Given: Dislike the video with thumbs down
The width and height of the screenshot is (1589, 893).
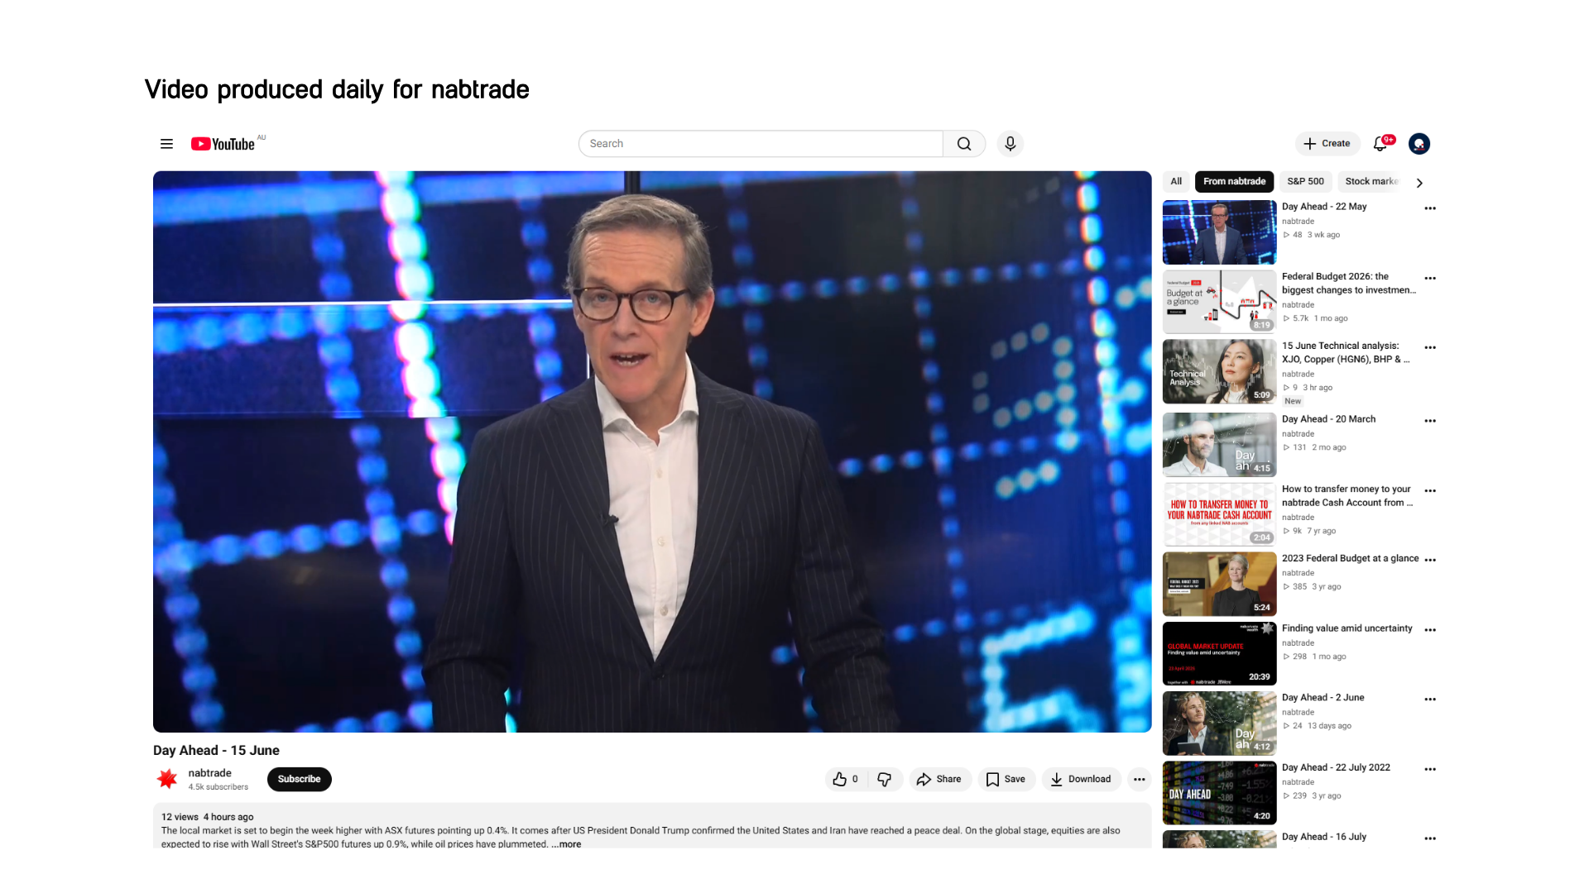Looking at the screenshot, I should pos(885,779).
